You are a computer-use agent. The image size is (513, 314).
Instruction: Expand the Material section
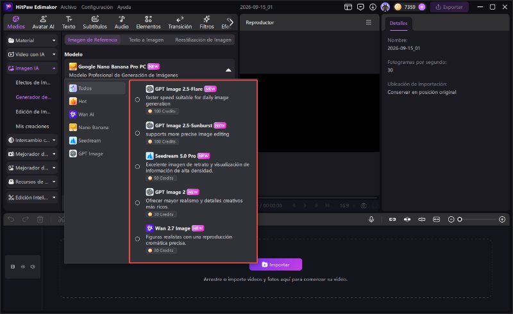(x=31, y=40)
